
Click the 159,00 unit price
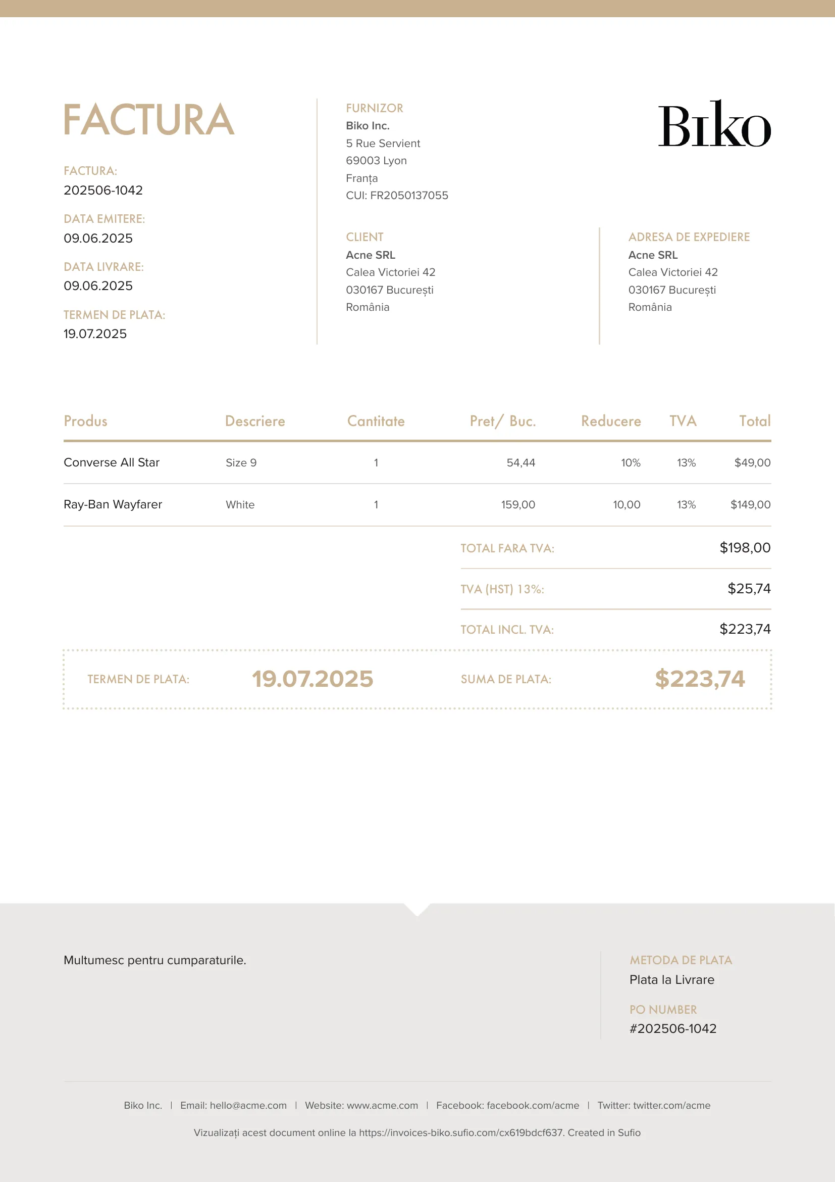coord(518,504)
